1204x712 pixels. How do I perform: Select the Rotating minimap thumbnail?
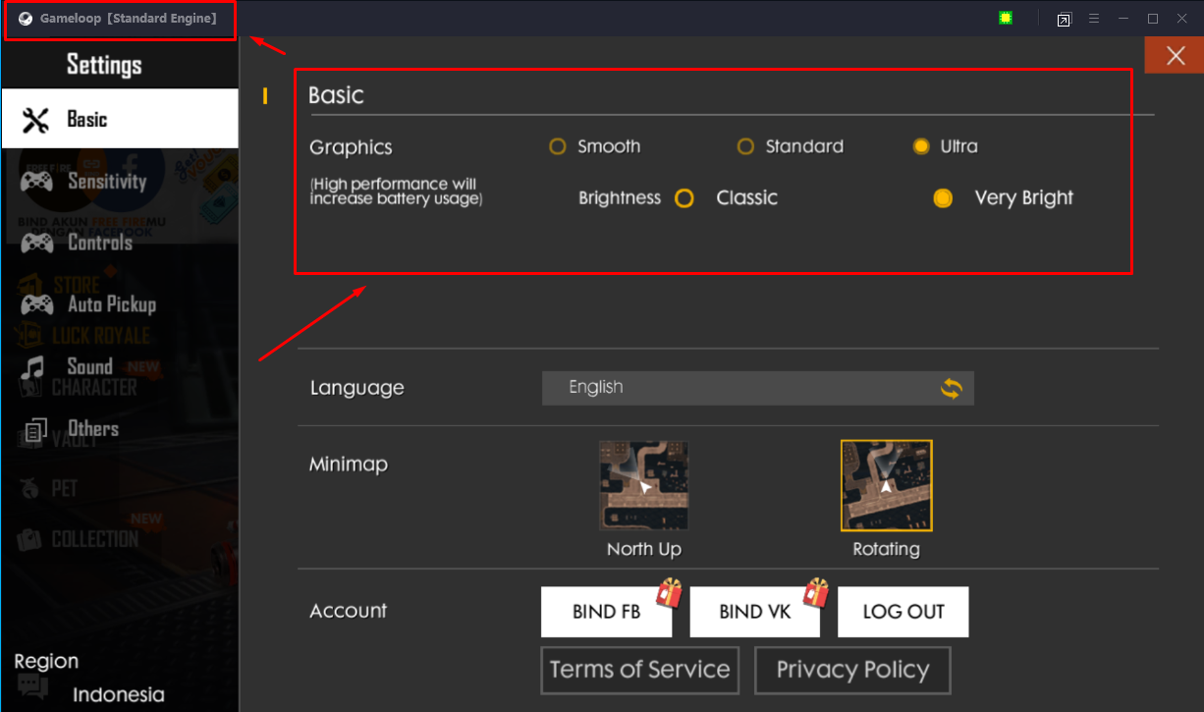pyautogui.click(x=886, y=485)
